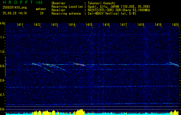Viewport: 181px width, 115px height.
Task: Click the meteor count 26
Action: click(x=42, y=13)
